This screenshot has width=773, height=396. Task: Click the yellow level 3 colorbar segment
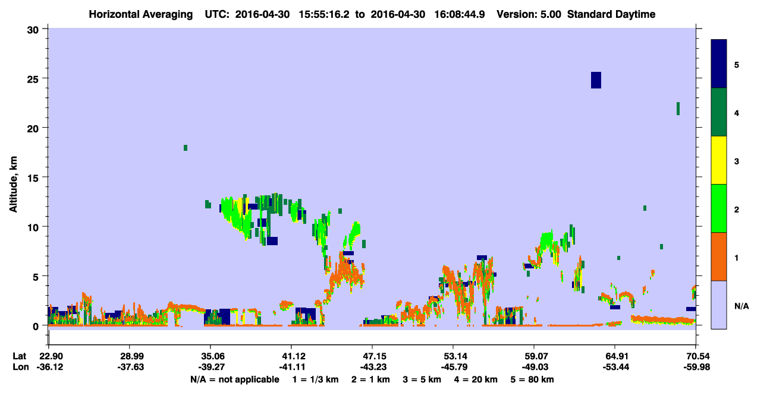coord(719,160)
